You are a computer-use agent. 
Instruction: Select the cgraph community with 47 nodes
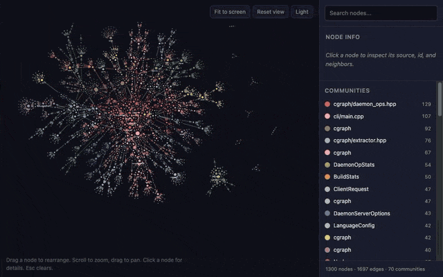pyautogui.click(x=378, y=202)
